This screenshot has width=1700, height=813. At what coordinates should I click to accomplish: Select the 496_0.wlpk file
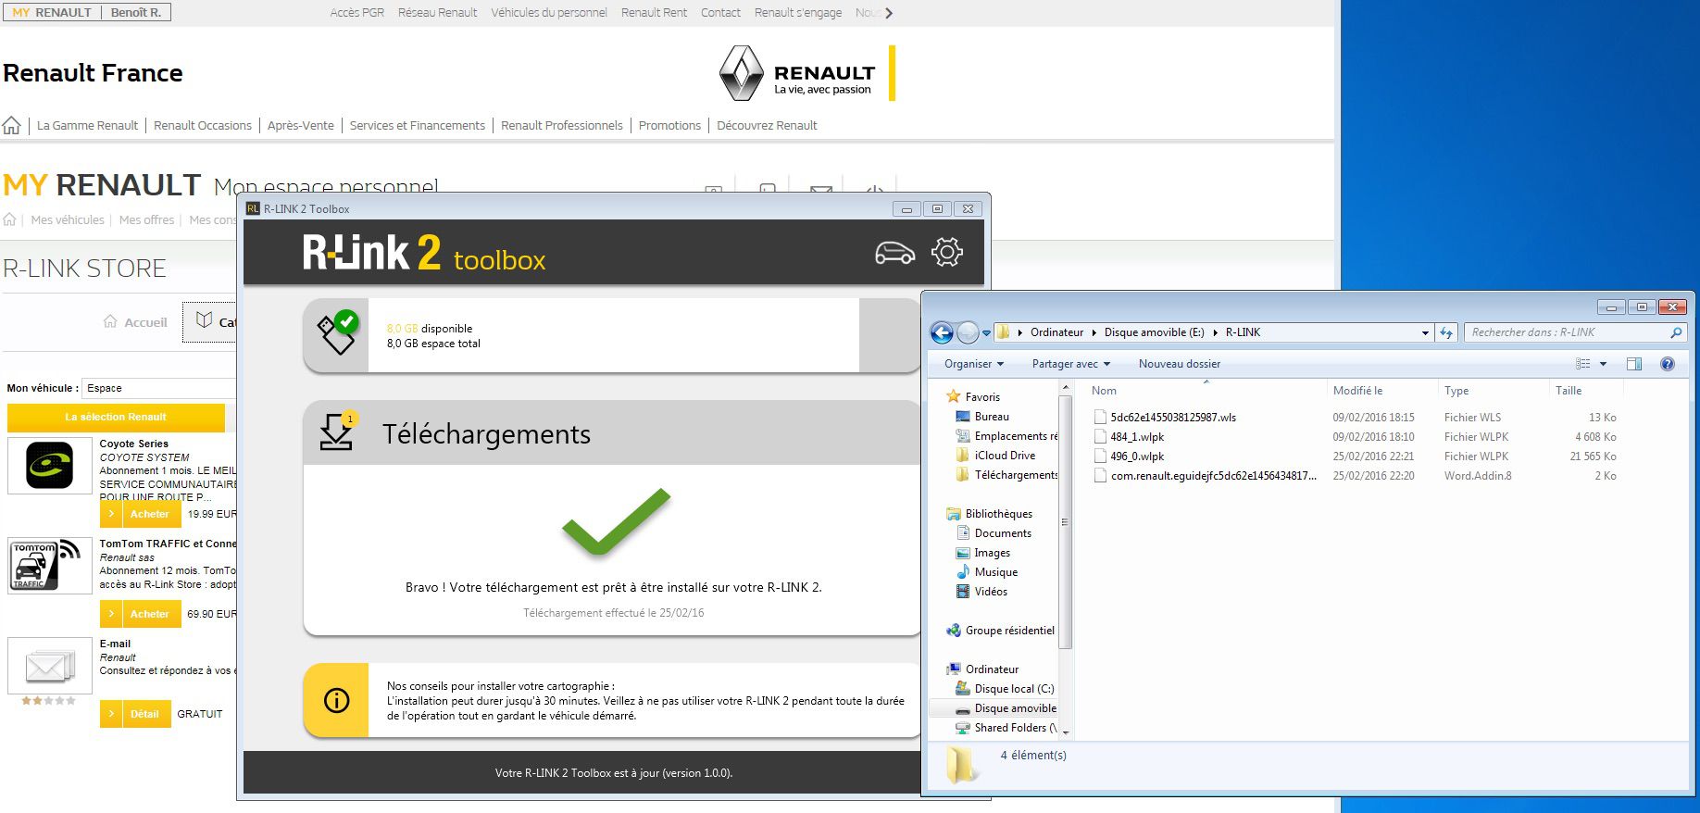(x=1137, y=457)
